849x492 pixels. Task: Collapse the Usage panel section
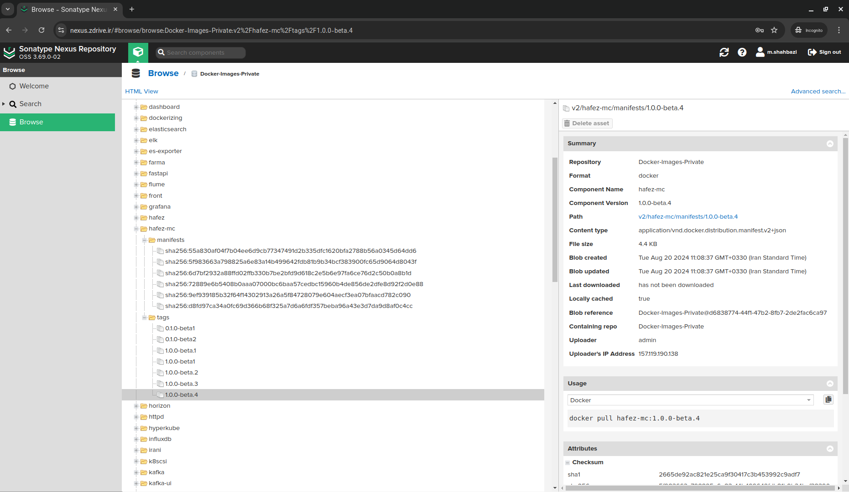pos(830,384)
